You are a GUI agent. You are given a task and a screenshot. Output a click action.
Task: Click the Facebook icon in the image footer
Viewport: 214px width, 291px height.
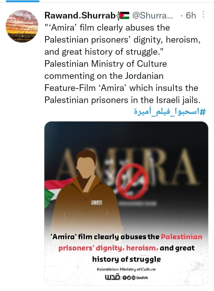click(x=124, y=278)
